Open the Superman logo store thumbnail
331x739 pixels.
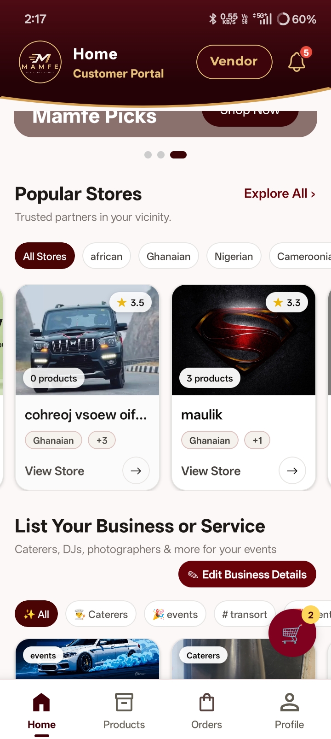[x=244, y=340]
